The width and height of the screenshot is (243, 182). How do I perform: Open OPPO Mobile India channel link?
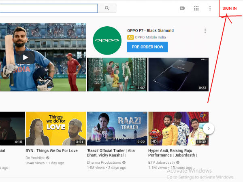150,37
